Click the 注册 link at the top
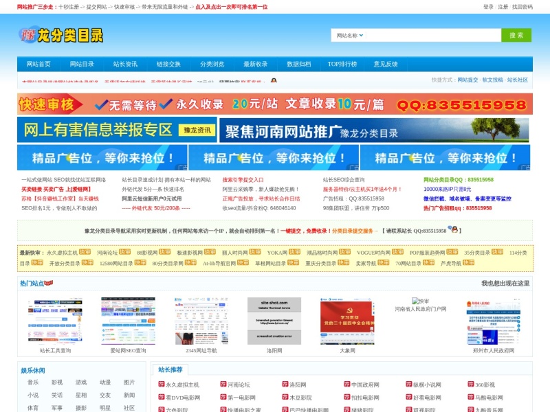The width and height of the screenshot is (550, 412). point(503,7)
